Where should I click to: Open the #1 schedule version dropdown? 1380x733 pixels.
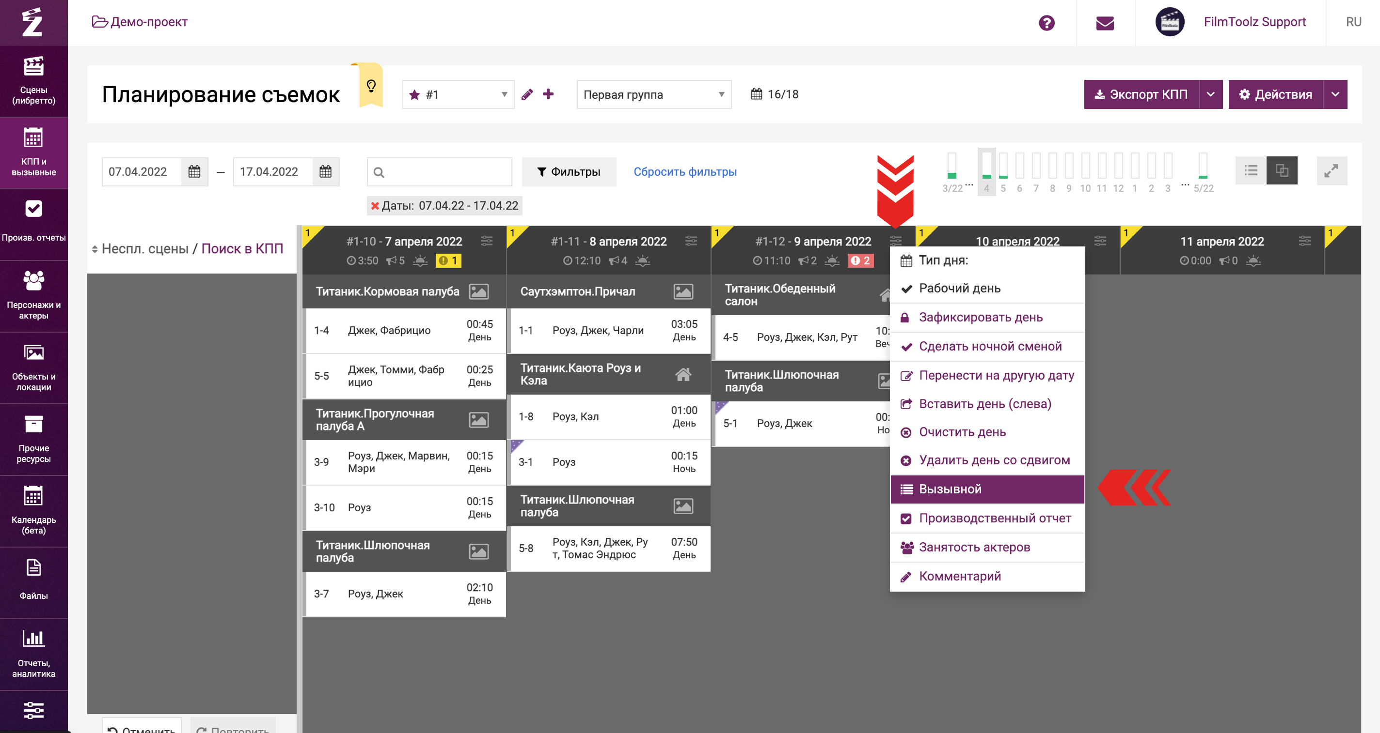[459, 95]
